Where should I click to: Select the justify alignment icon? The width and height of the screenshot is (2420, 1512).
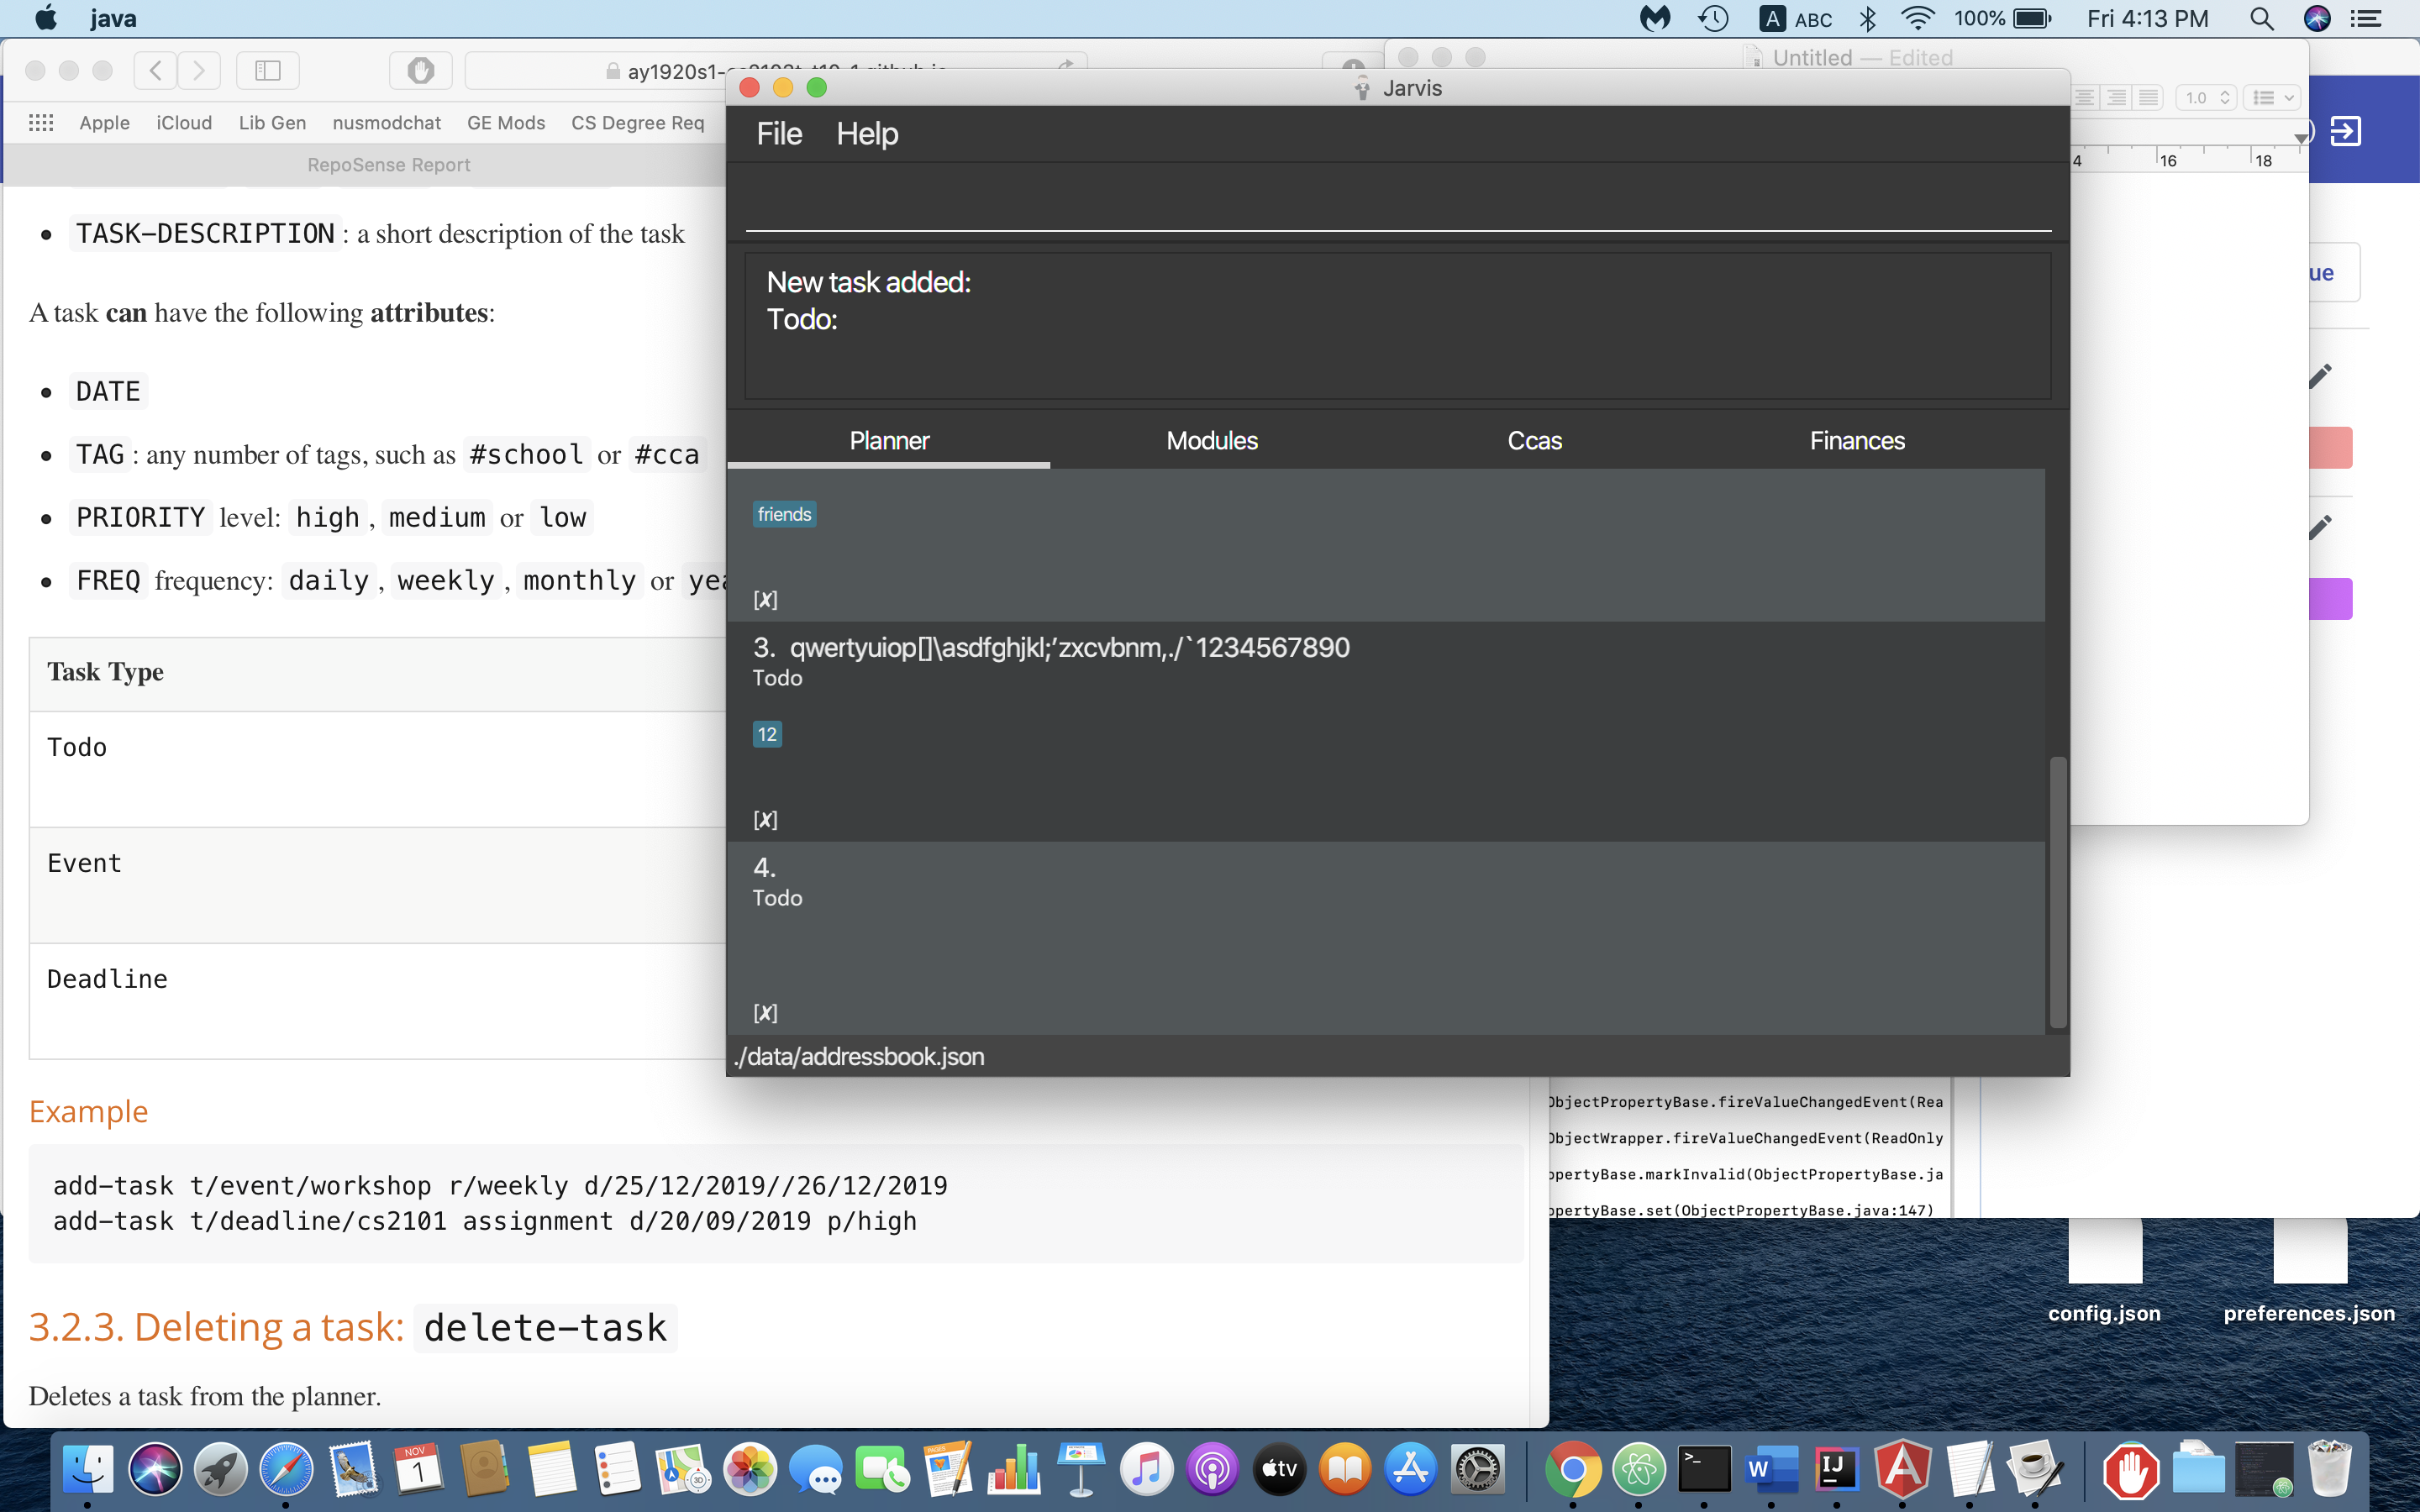(2148, 97)
